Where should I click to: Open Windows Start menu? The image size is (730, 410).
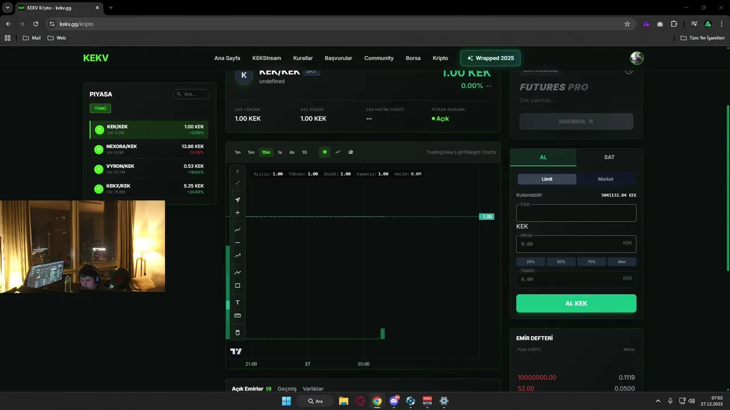pyautogui.click(x=286, y=401)
